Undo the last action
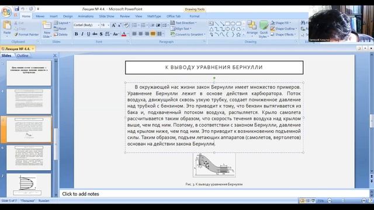 point(23,9)
